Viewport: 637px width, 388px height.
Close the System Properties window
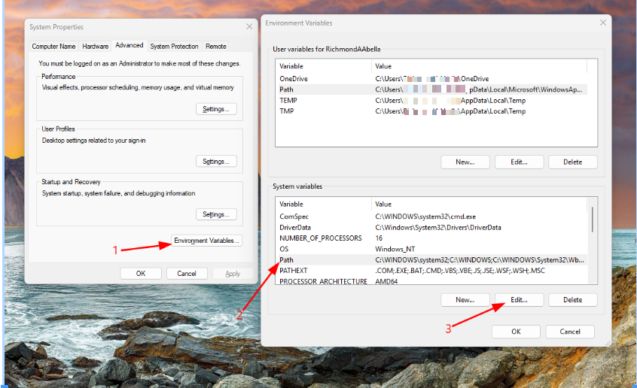pos(249,26)
